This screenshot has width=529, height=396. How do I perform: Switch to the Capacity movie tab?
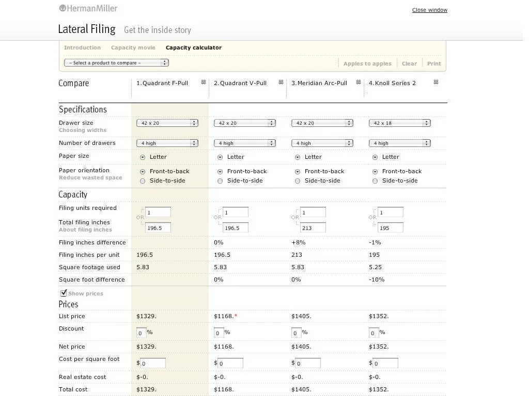(133, 47)
